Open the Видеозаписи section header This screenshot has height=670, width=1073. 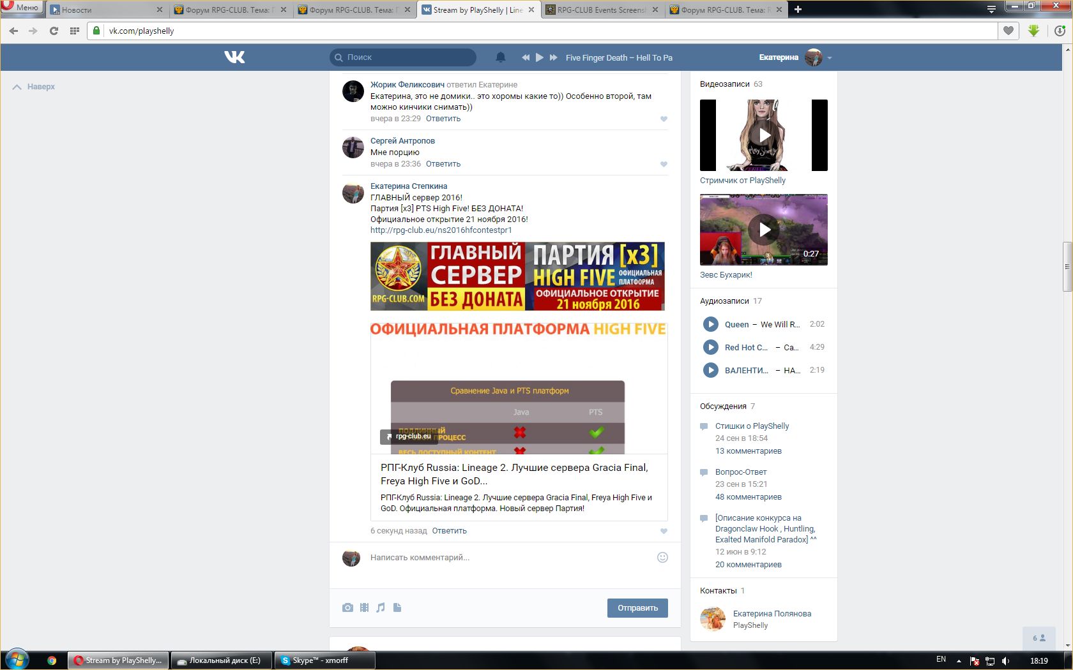tap(724, 84)
